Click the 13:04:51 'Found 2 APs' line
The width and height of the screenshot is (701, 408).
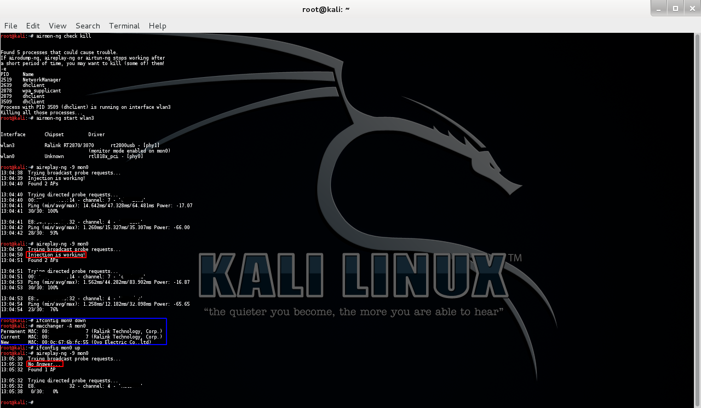(x=30, y=260)
